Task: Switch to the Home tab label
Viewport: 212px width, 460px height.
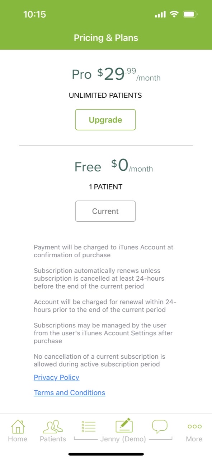Action: coord(18,439)
